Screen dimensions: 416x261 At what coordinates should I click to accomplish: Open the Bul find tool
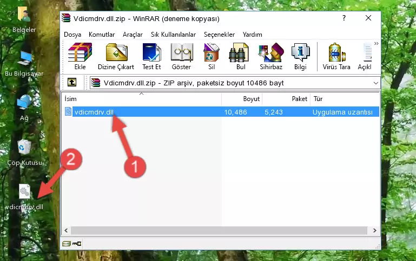coord(240,56)
